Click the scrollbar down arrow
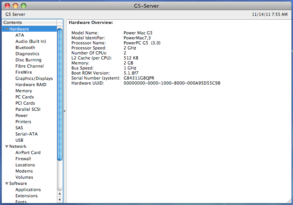Image resolution: width=293 pixels, height=205 pixels. (60, 200)
